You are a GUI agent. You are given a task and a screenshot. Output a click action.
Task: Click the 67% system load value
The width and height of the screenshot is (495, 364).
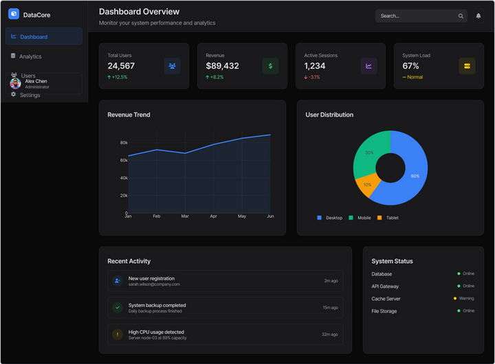(410, 66)
